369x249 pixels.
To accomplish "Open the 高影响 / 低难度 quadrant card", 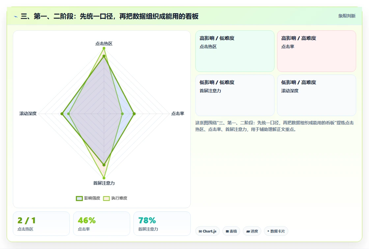I will pyautogui.click(x=235, y=51).
